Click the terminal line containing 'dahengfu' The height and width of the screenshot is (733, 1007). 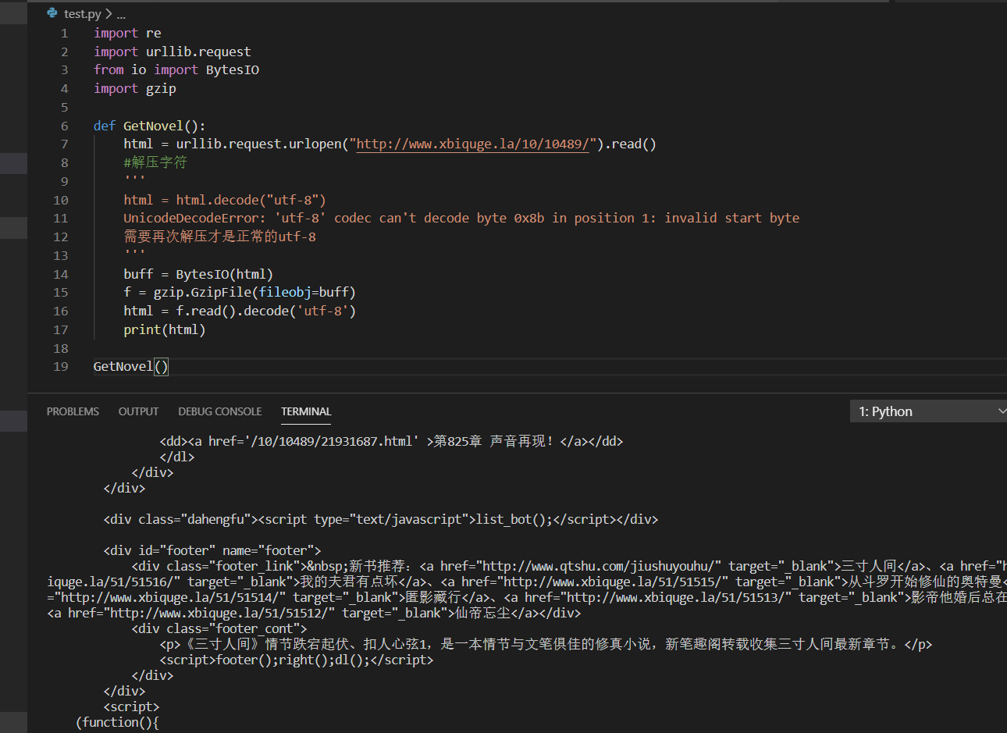(x=381, y=520)
